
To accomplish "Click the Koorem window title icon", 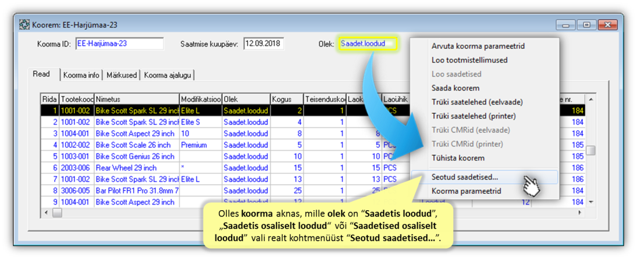I will pyautogui.click(x=24, y=25).
